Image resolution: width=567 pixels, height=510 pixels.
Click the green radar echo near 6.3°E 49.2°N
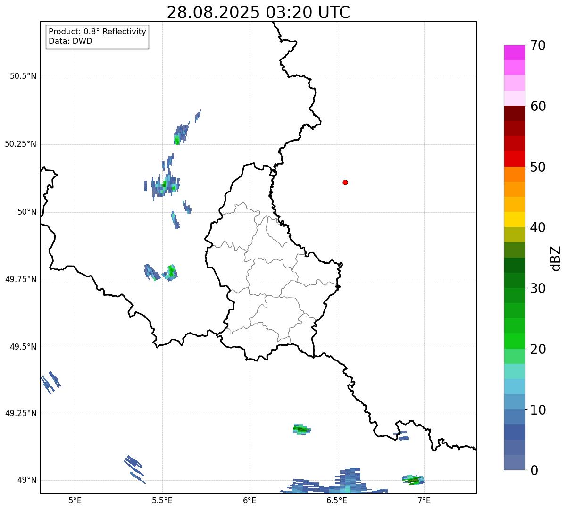click(300, 429)
